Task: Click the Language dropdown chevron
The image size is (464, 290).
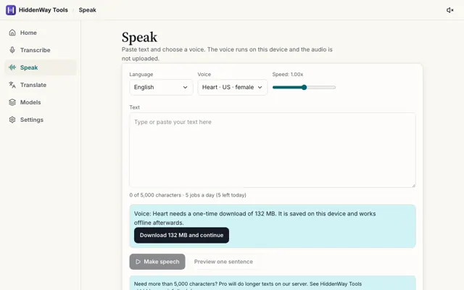Action: (x=186, y=87)
